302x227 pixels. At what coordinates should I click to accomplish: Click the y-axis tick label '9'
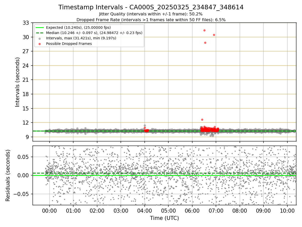point(28,137)
